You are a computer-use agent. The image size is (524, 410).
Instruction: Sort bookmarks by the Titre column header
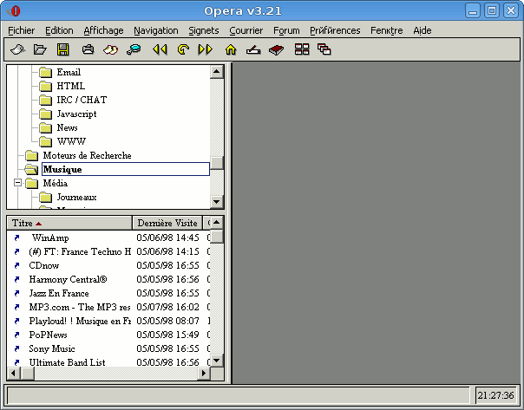coord(69,223)
